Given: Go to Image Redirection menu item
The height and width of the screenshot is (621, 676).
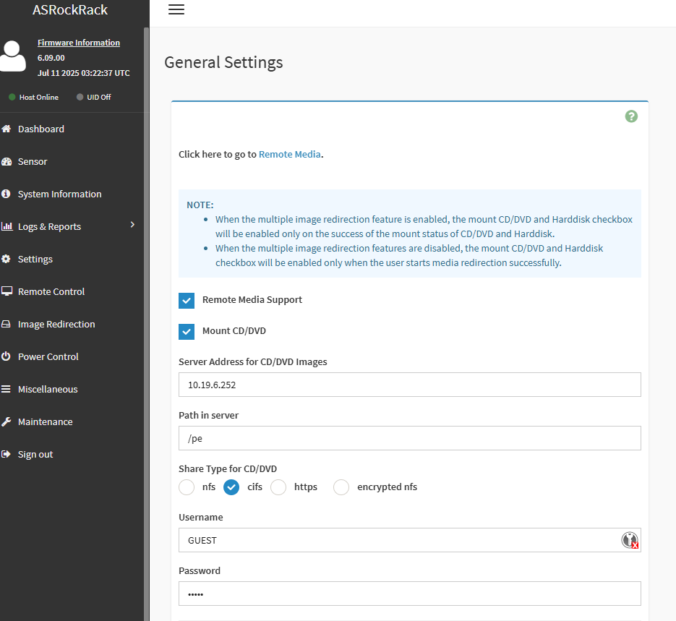Looking at the screenshot, I should (x=56, y=324).
